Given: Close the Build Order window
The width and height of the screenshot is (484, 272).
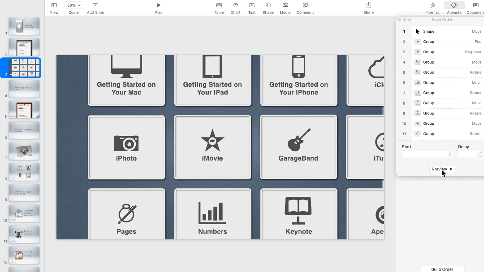Looking at the screenshot, I should (x=399, y=20).
